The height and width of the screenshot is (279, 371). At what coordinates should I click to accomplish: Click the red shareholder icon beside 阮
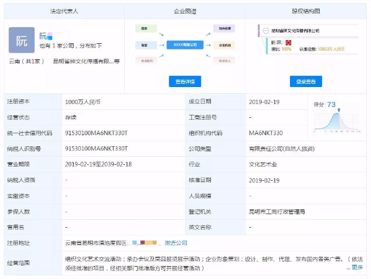click(288, 41)
